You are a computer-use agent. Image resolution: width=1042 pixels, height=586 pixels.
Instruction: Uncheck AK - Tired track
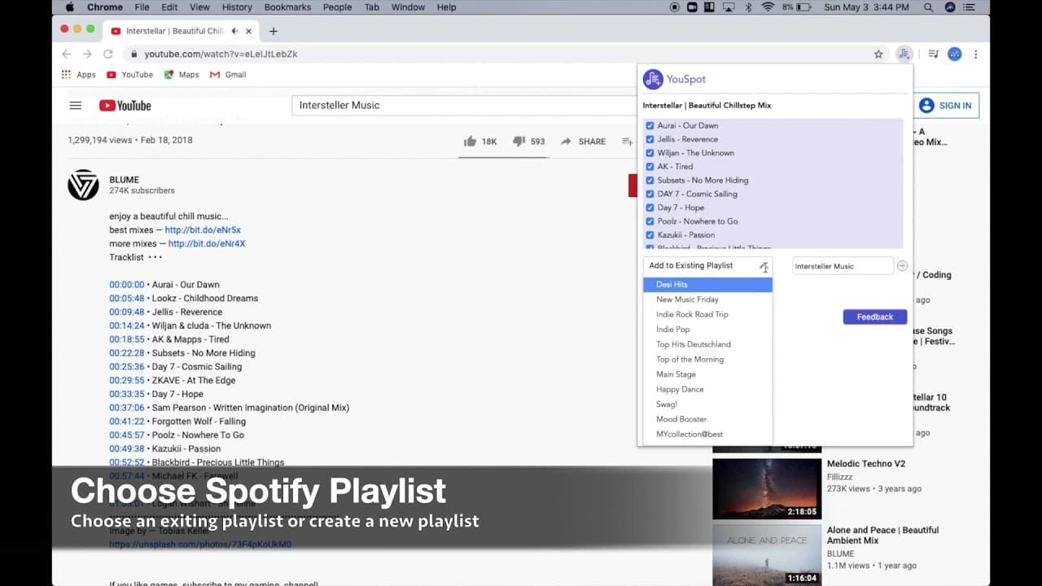tap(650, 167)
